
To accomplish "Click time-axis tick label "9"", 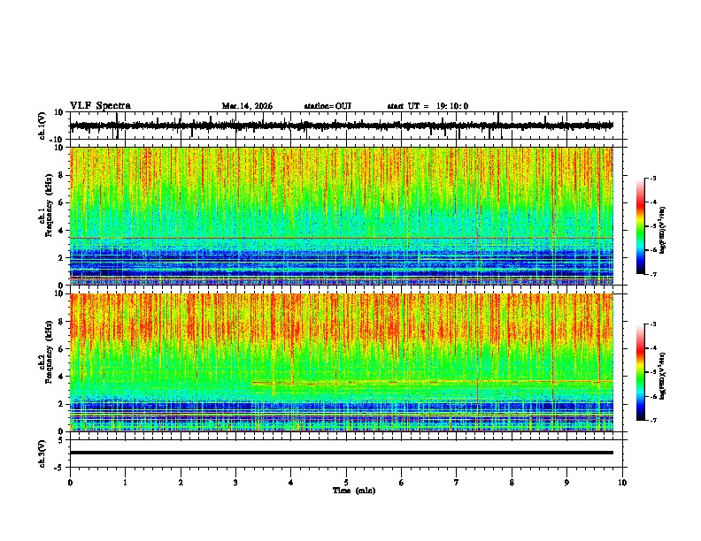I will (566, 483).
